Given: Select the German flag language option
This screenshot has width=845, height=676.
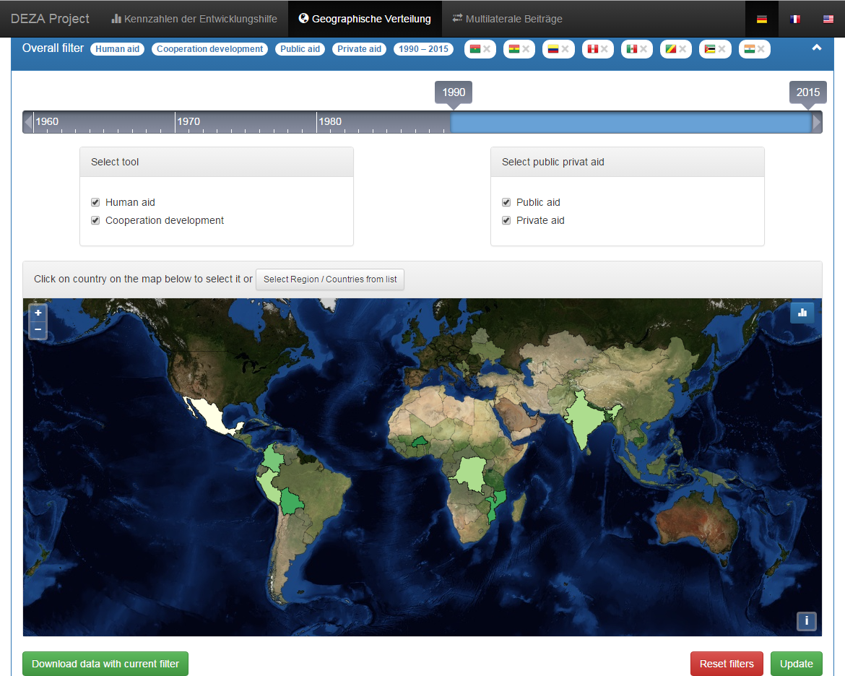Looking at the screenshot, I should pos(761,19).
